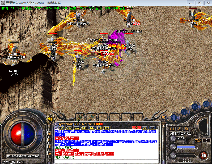
Task: Click the three-people group chat toolbar icon
Action: pyautogui.click(x=84, y=128)
